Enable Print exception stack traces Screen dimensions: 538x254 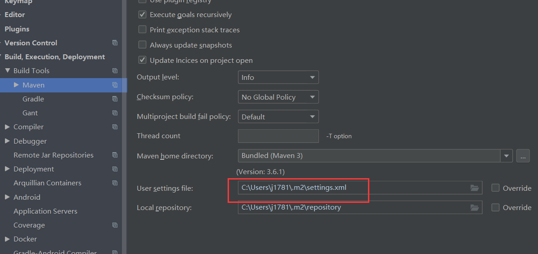click(x=142, y=30)
